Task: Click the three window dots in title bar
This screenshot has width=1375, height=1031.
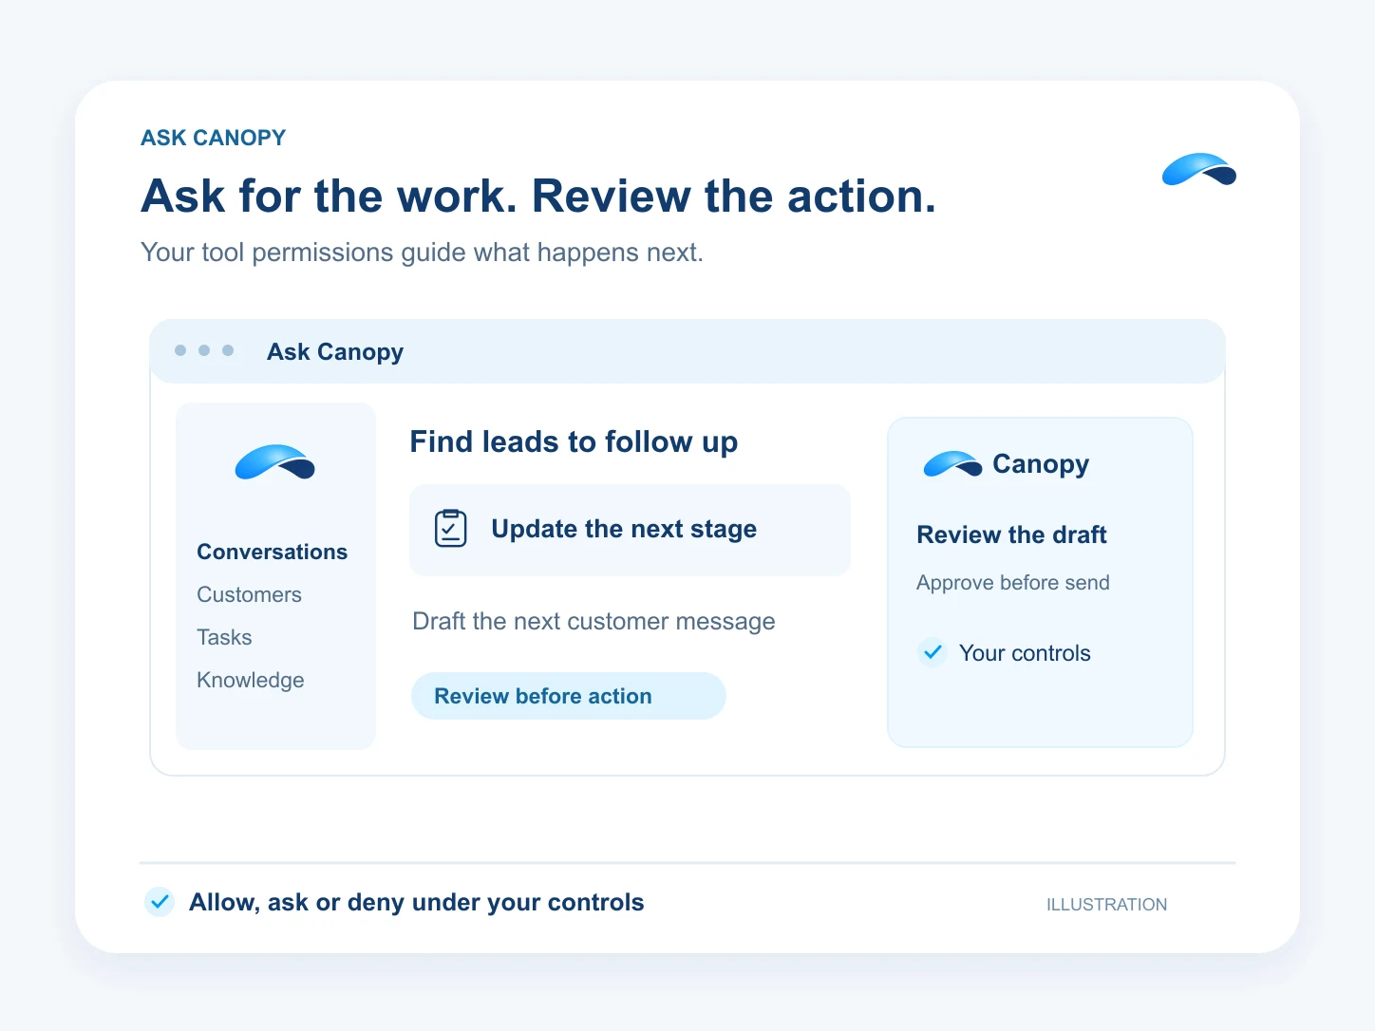Action: pos(204,350)
